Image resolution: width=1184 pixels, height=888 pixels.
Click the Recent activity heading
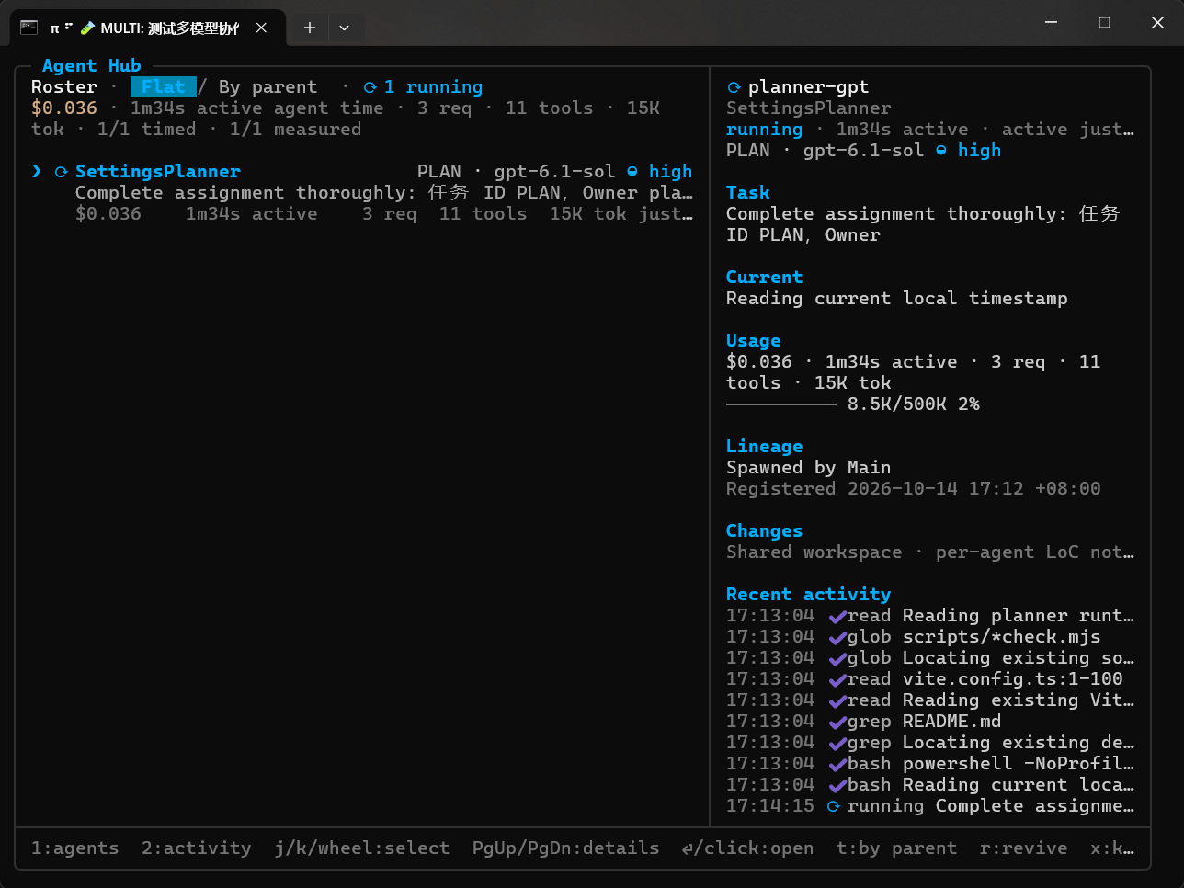point(808,594)
